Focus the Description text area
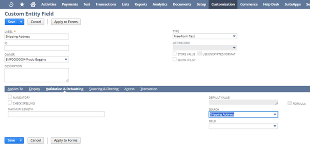 coord(37,75)
